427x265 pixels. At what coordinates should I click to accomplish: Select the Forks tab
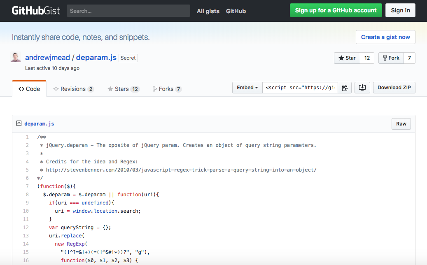coord(167,89)
